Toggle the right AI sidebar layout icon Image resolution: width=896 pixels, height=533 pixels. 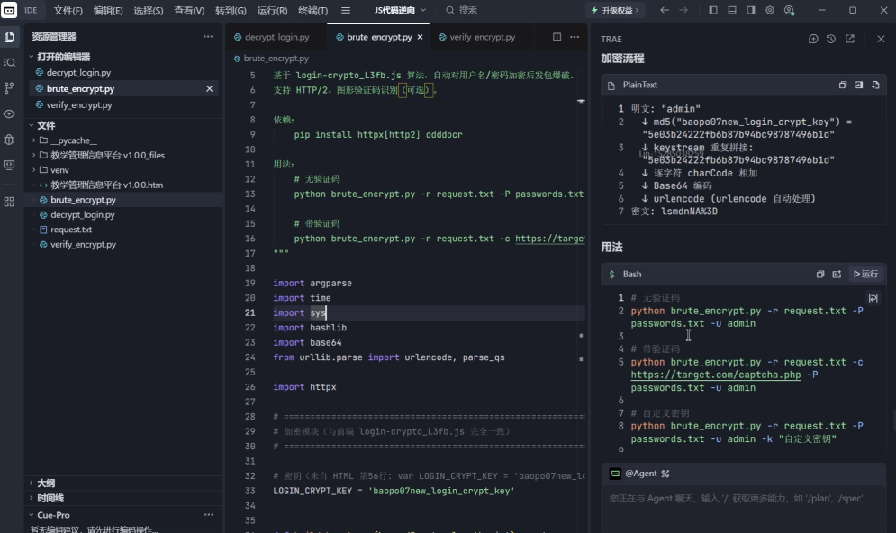tap(751, 10)
